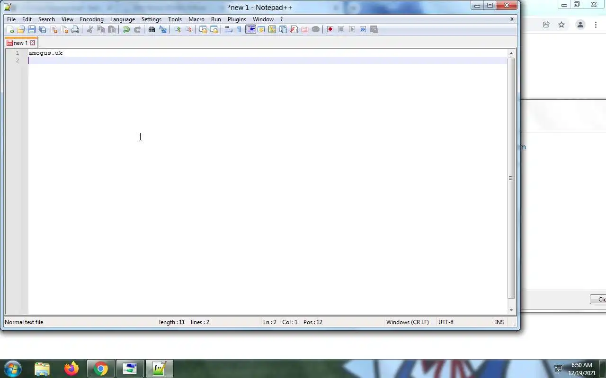606x378 pixels.
Task: Open the Language menu
Action: pyautogui.click(x=123, y=19)
